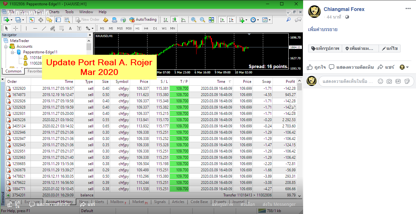416x214 pixels.
Task: Switch to the Alerts terminal tab
Action: click(99, 202)
